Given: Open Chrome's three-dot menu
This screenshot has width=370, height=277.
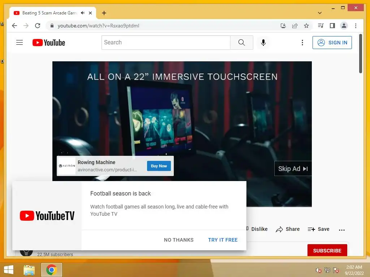Looking at the screenshot, I should click(356, 26).
